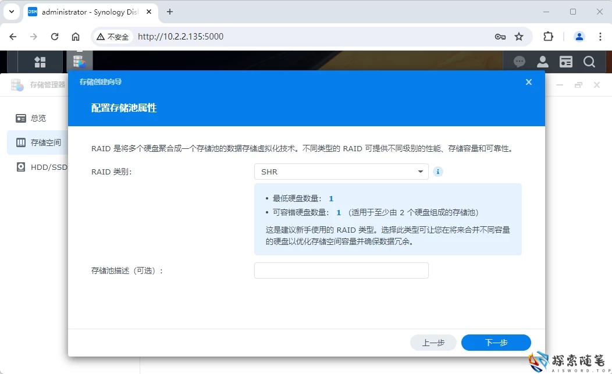Open the browser extensions puzzle icon
The image size is (612, 374).
(x=548, y=36)
